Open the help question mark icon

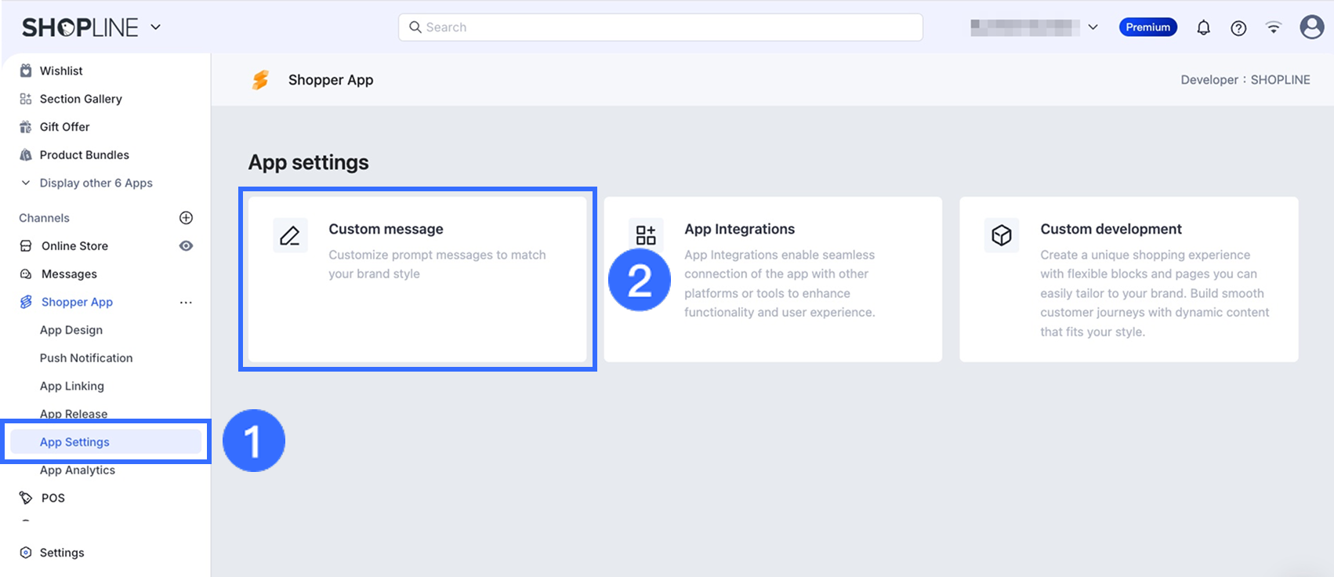(x=1238, y=27)
